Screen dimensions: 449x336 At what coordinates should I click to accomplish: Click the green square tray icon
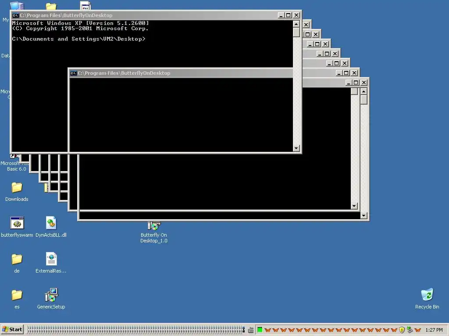260,330
